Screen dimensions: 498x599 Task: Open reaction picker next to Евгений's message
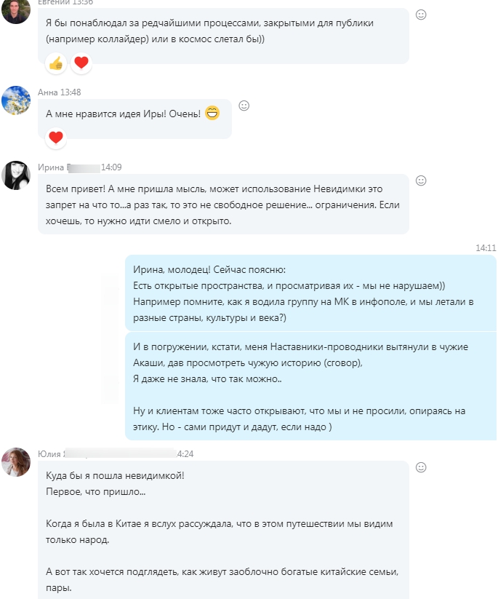pyautogui.click(x=421, y=15)
